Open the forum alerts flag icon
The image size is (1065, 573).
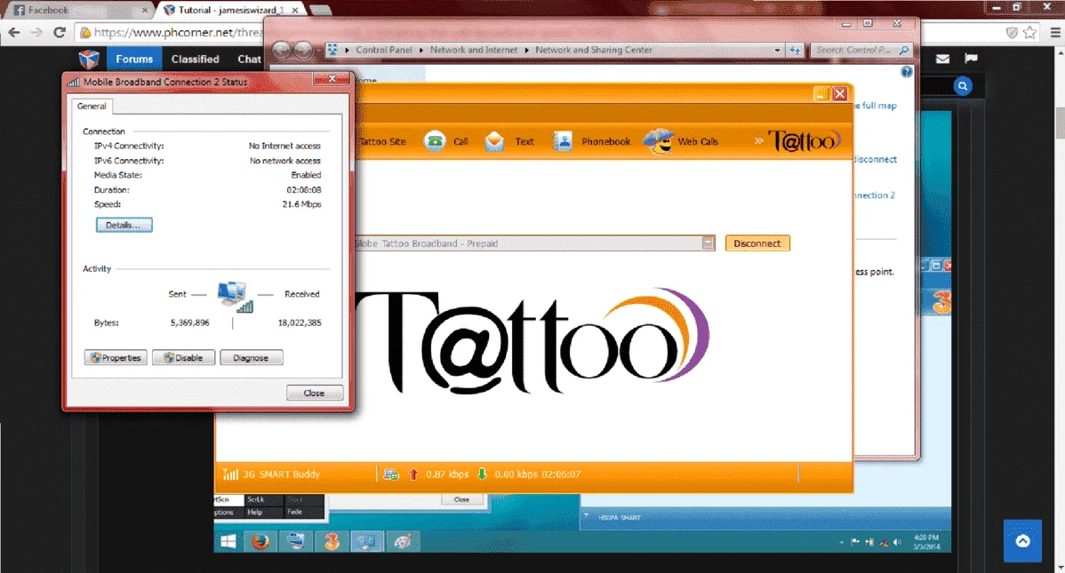(x=972, y=59)
